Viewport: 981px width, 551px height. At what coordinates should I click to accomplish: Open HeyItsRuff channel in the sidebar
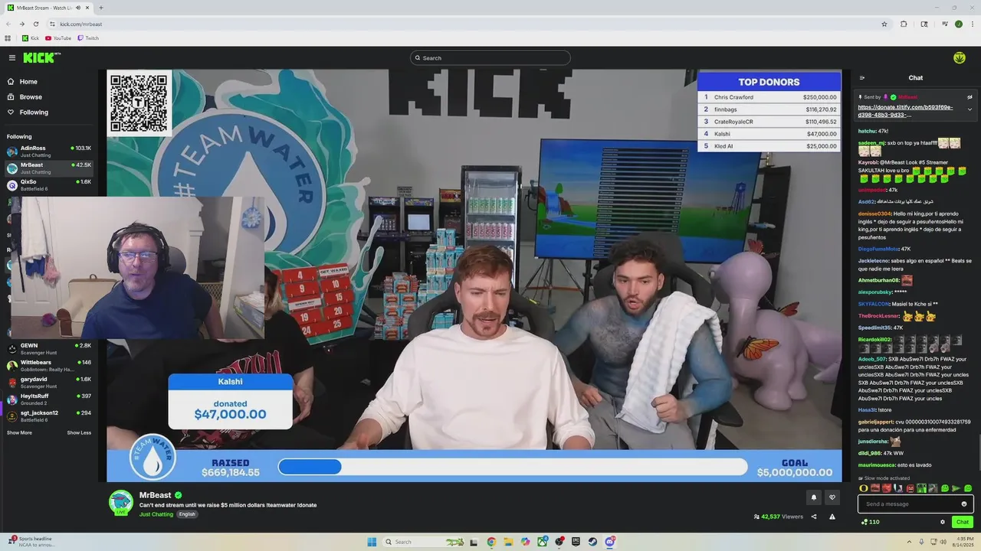coord(49,399)
